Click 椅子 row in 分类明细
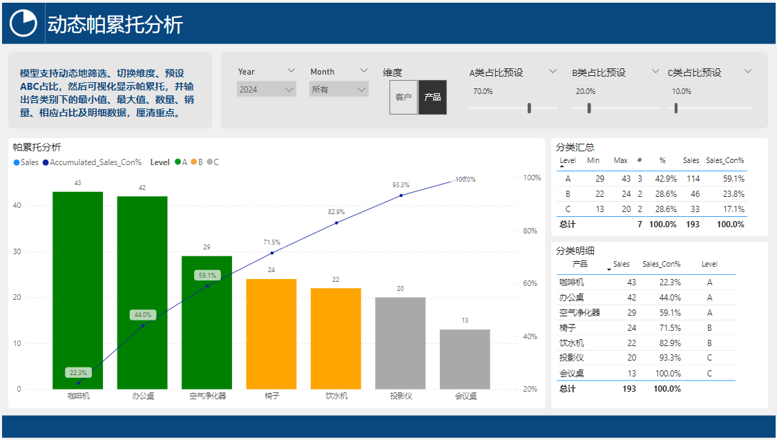This screenshot has width=777, height=440. click(646, 327)
